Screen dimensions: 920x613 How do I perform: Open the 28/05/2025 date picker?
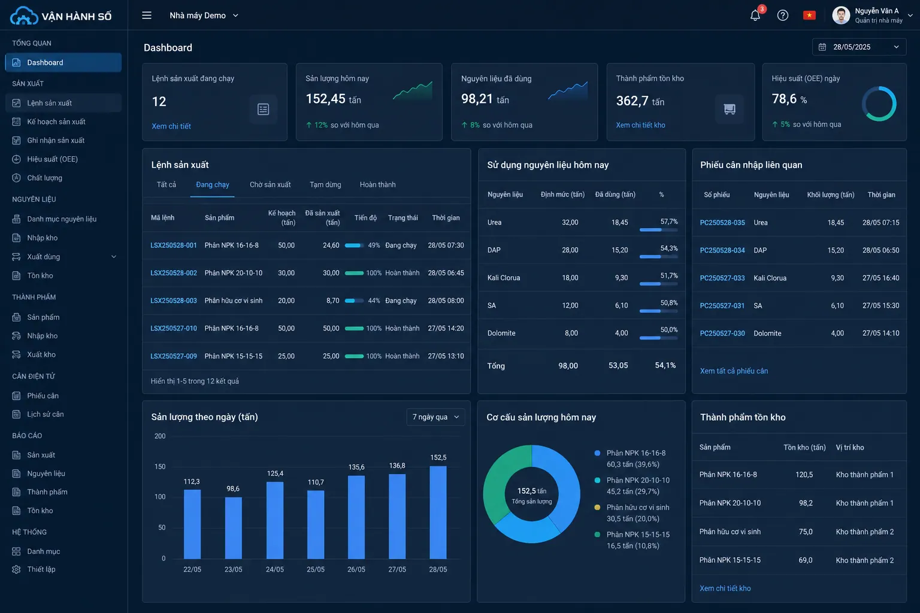[859, 47]
